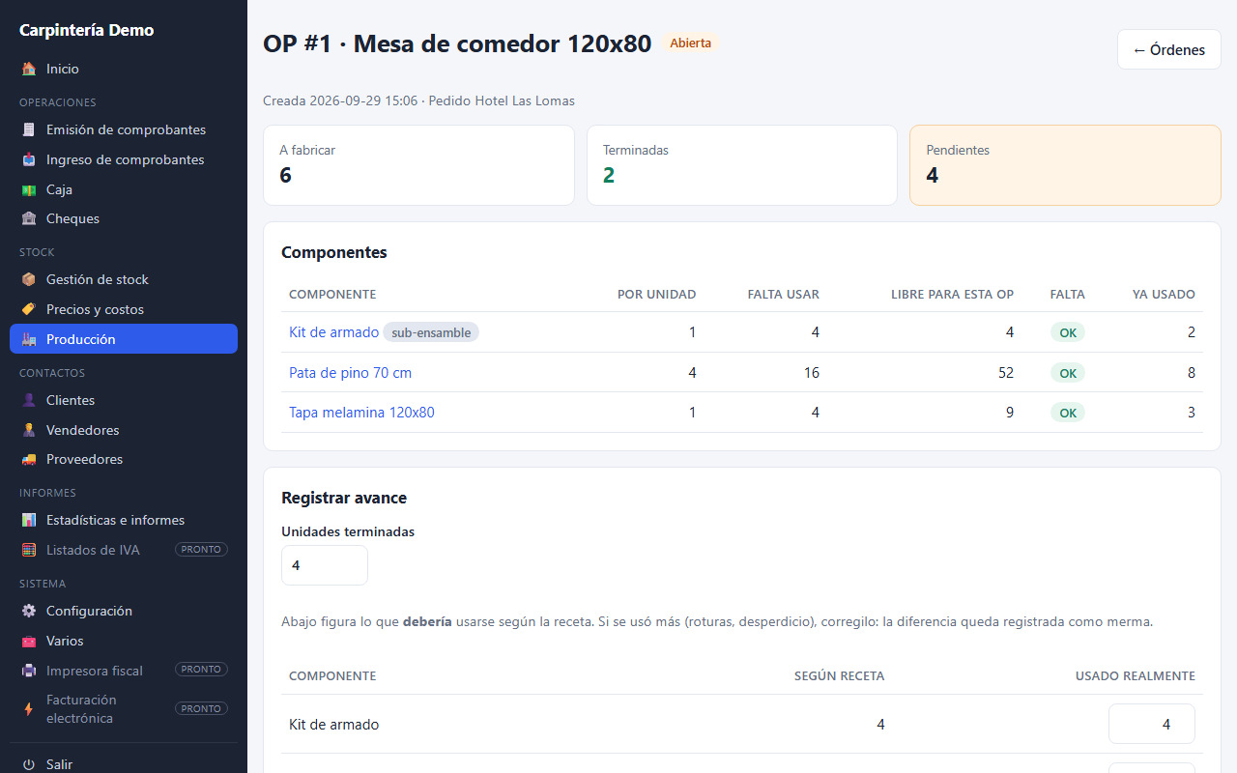
Task: Go back with the Órdenes button
Action: point(1168,49)
